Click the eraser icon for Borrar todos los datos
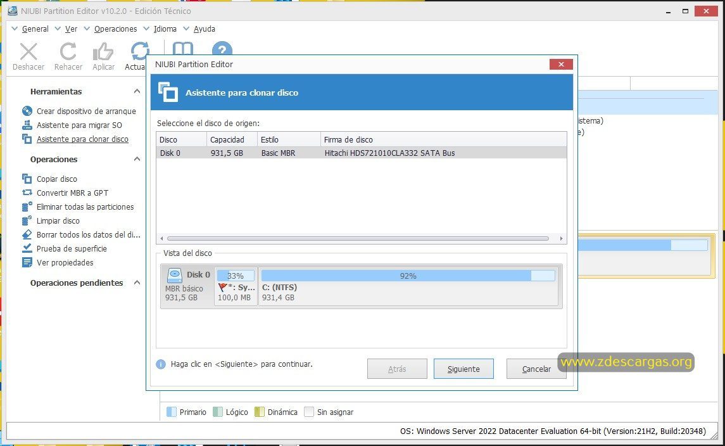 [x=27, y=234]
